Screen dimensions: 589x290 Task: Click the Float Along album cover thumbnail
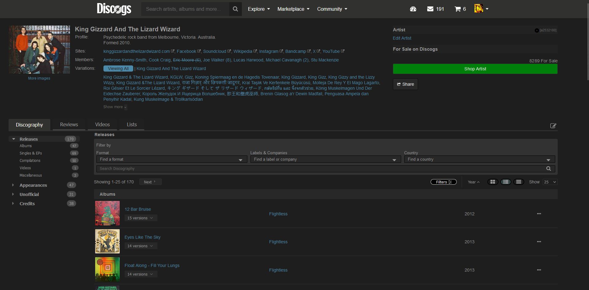[x=107, y=269]
